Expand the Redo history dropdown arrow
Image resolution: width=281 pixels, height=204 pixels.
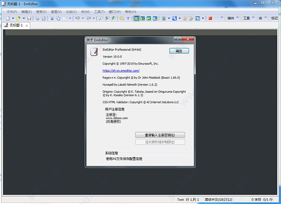[94, 18]
